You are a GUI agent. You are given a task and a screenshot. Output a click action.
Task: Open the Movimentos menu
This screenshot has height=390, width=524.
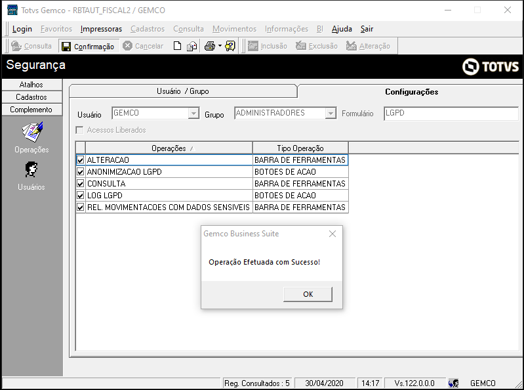[234, 29]
